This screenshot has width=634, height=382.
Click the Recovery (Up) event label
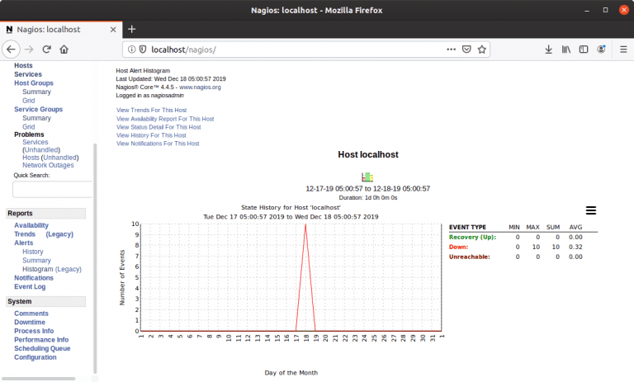473,238
